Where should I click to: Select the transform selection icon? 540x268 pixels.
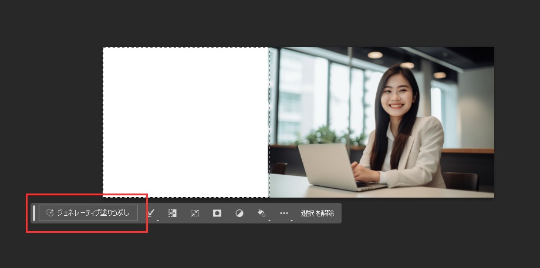click(195, 213)
